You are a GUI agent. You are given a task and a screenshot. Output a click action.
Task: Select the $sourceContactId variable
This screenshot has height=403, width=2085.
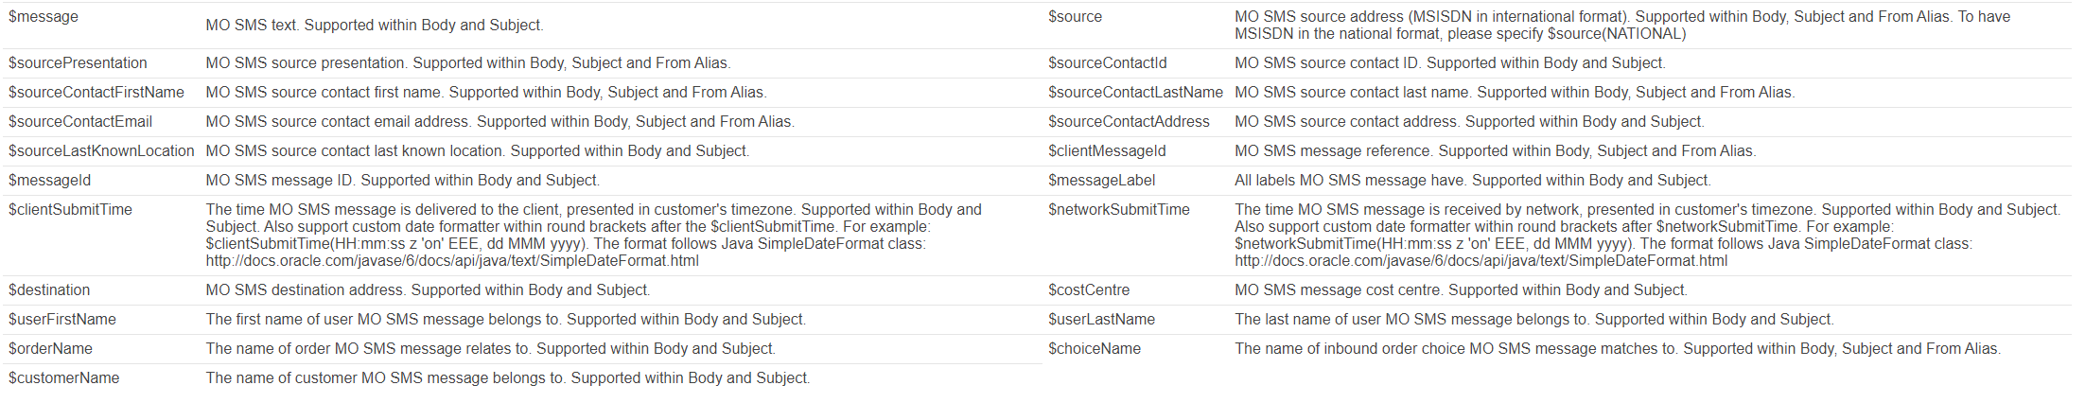(x=1107, y=63)
